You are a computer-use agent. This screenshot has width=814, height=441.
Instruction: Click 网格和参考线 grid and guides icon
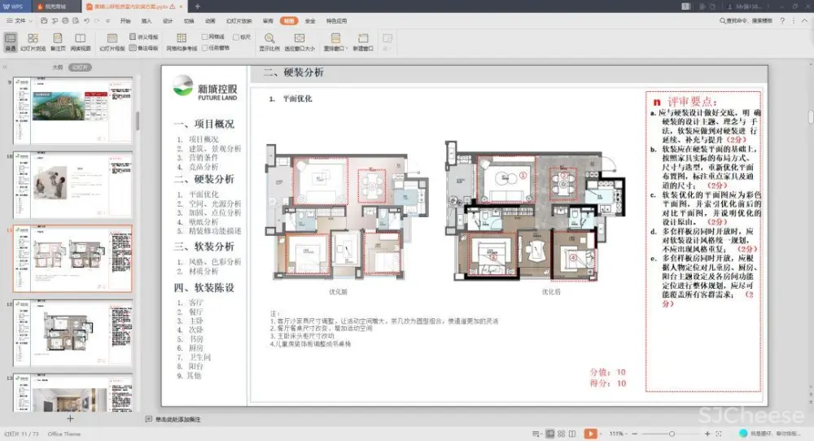182,41
